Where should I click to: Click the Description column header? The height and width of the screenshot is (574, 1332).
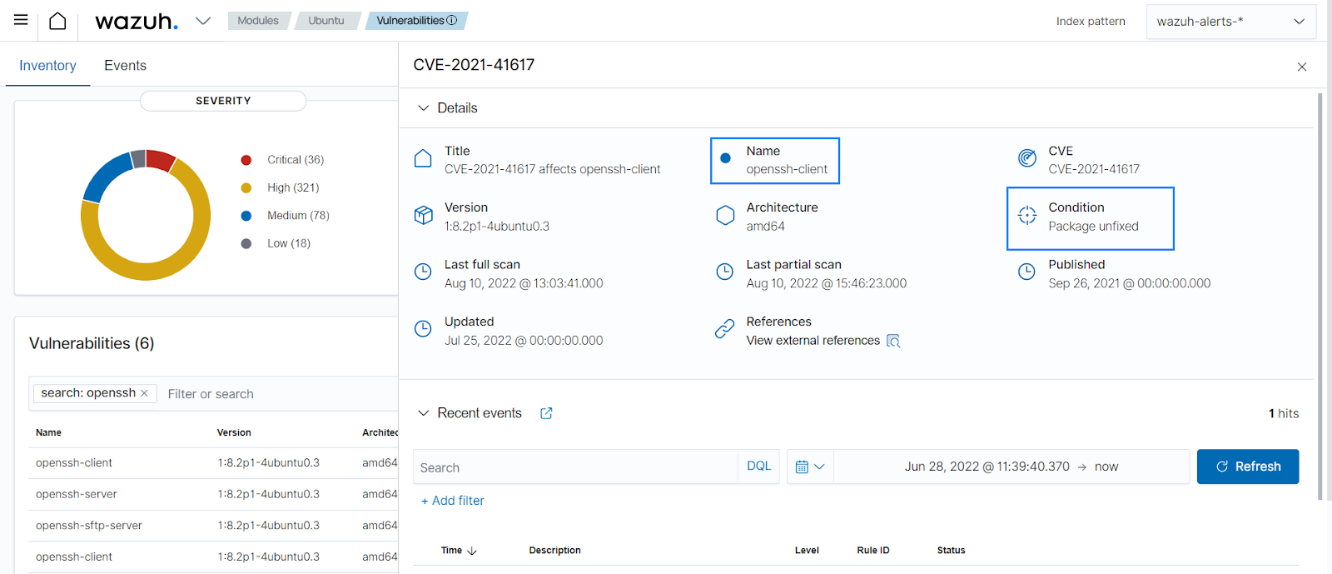[x=554, y=551]
